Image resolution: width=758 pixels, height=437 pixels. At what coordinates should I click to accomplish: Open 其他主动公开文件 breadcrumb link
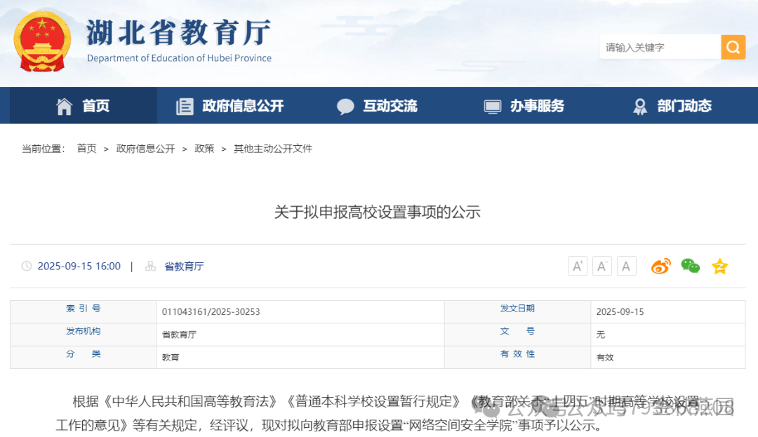pos(272,149)
